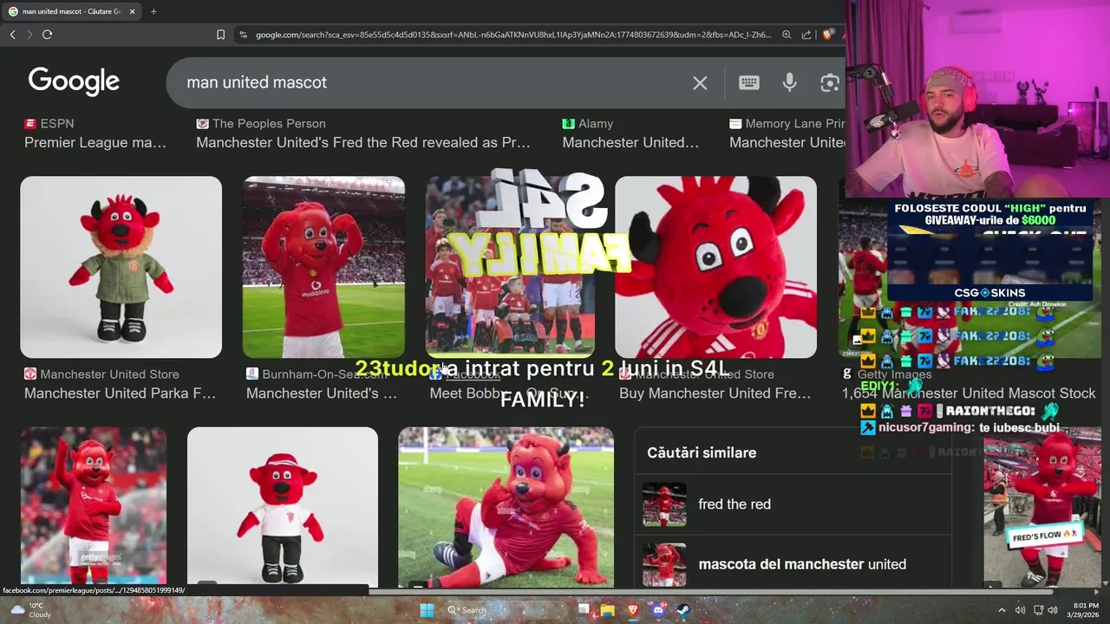This screenshot has width=1110, height=624.
Task: Open a new browser tab
Action: coord(153,11)
